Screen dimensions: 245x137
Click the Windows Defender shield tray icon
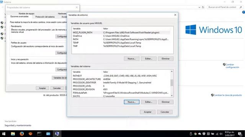(204, 134)
